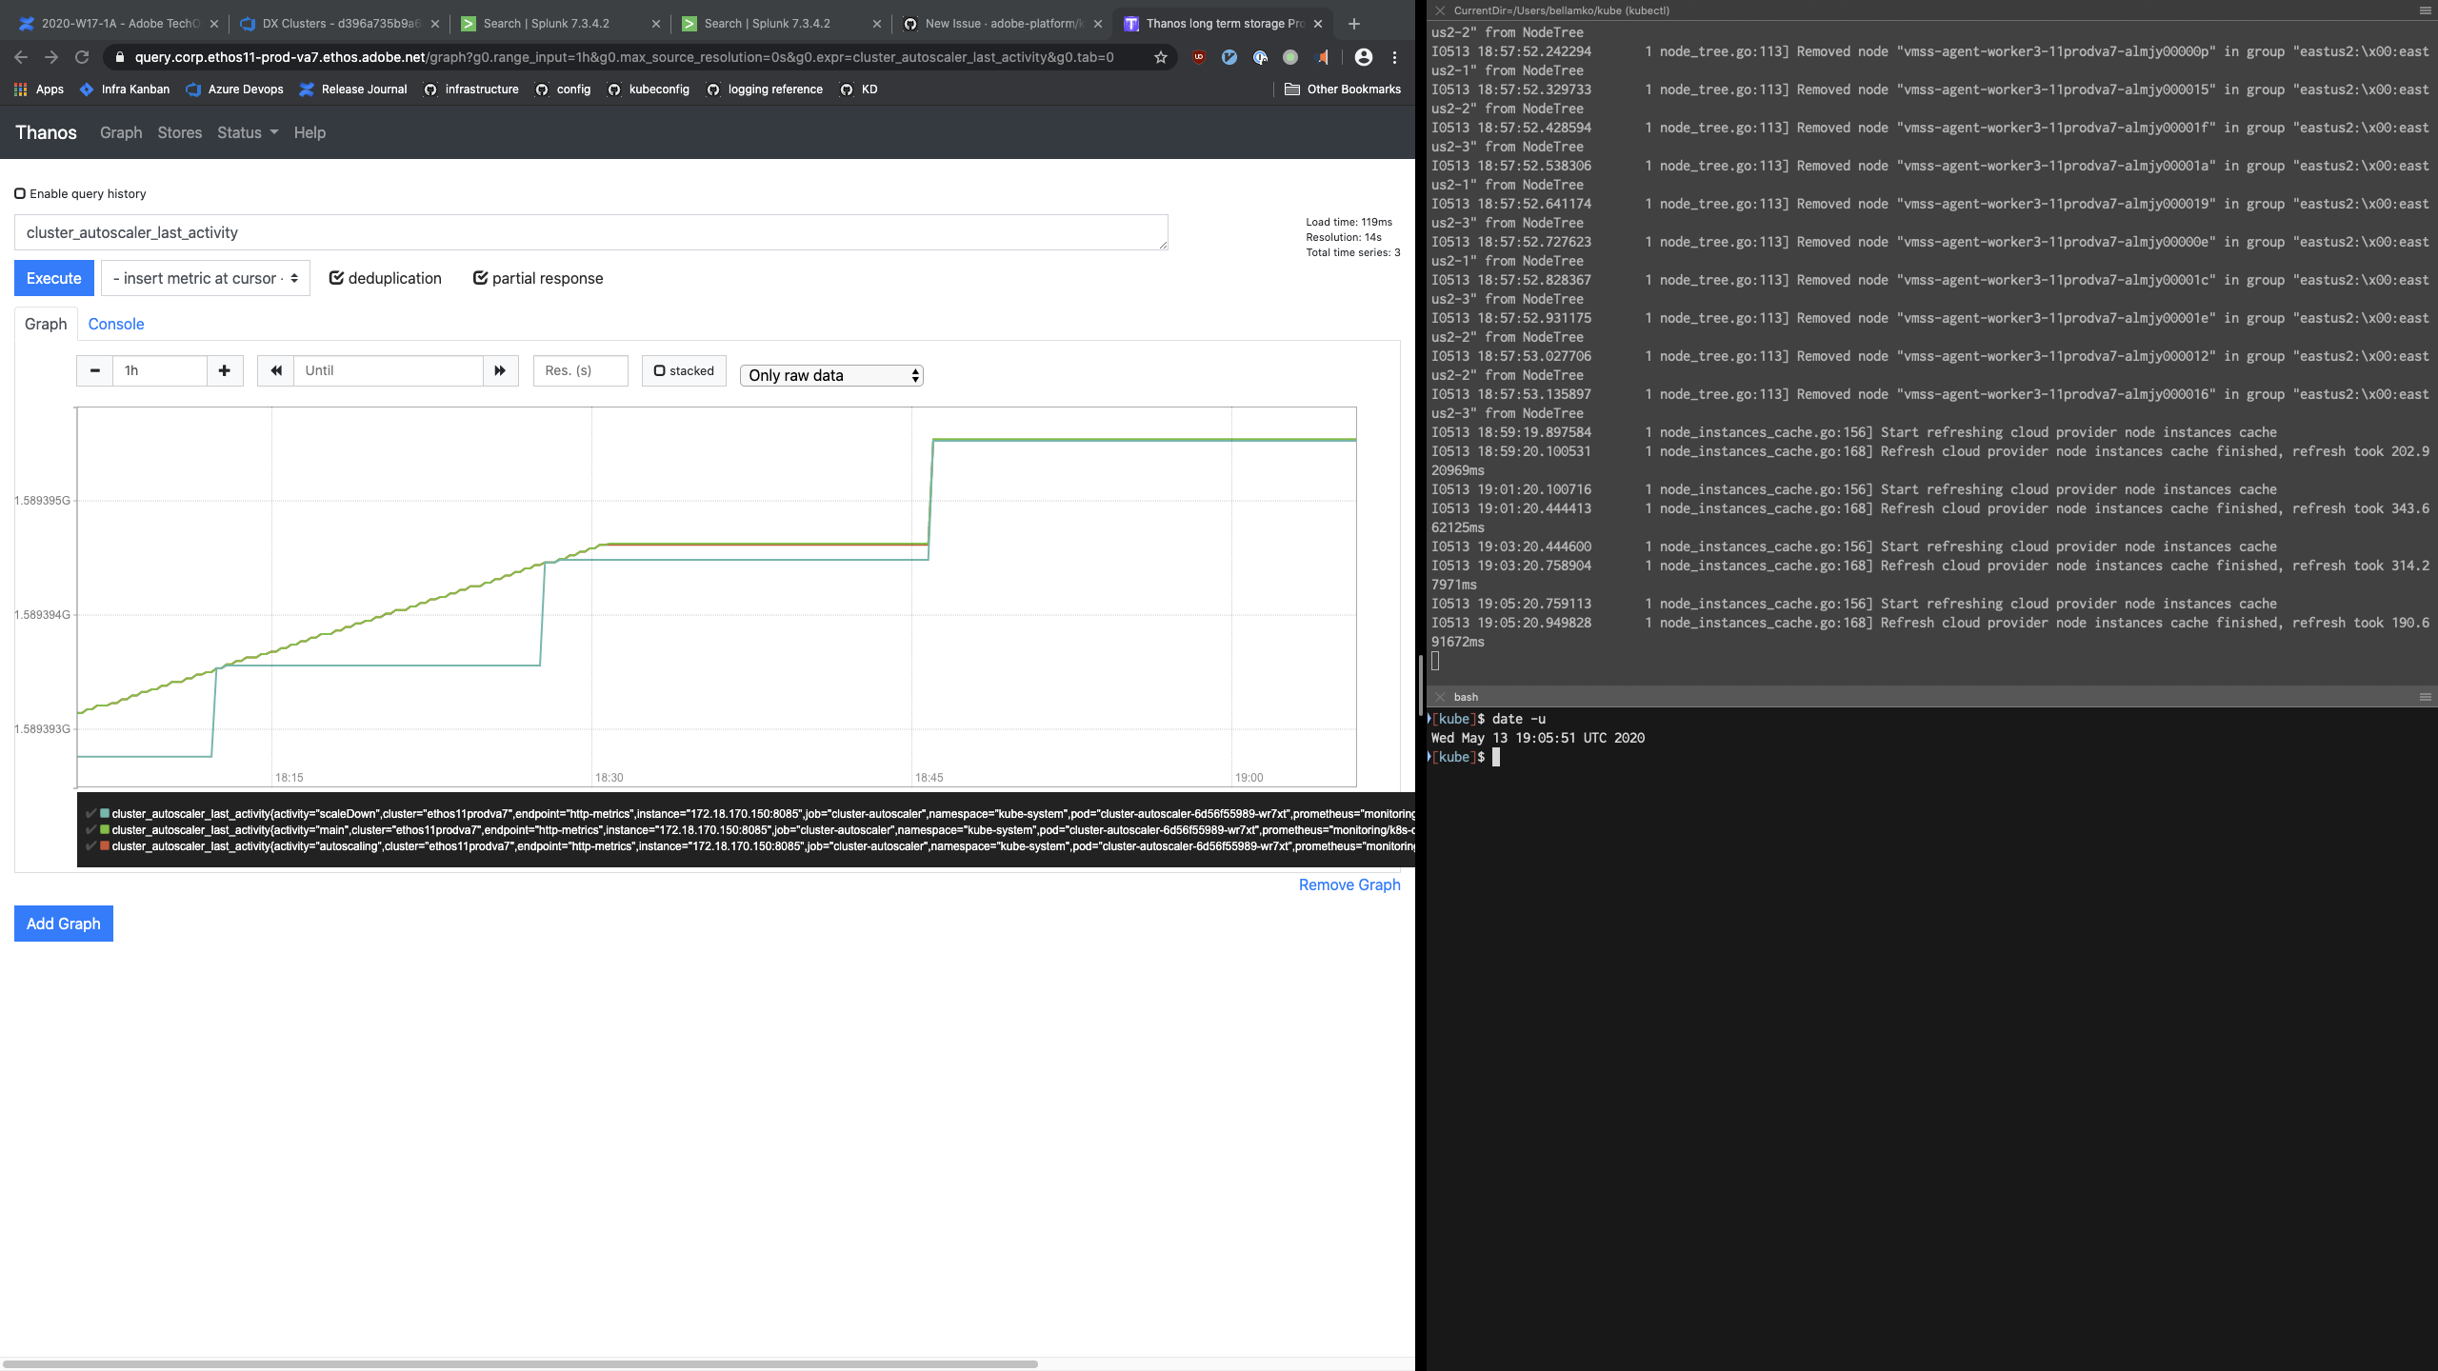Toggle the partial response checkbox
The width and height of the screenshot is (2438, 1371).
pyautogui.click(x=480, y=278)
